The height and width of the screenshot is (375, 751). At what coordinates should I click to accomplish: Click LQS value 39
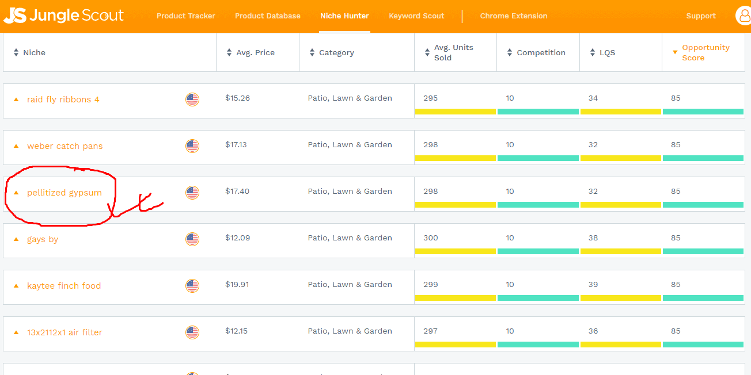tap(593, 285)
